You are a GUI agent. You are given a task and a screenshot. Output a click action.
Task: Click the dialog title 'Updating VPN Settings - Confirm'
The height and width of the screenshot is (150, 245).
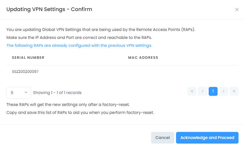click(49, 9)
